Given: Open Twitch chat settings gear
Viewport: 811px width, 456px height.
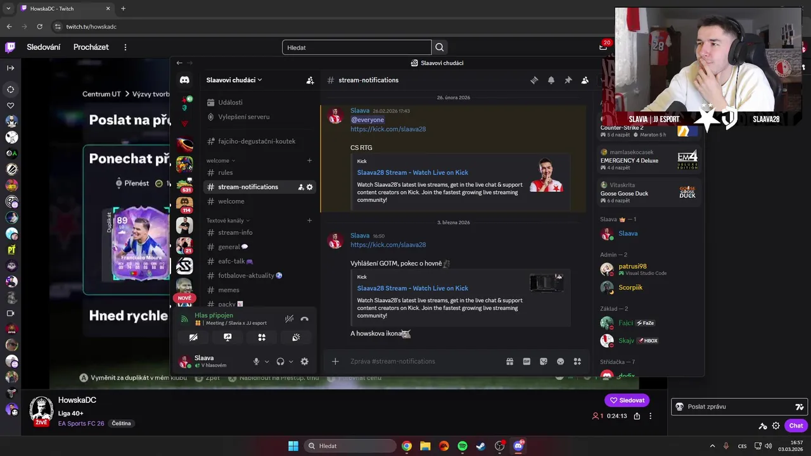Looking at the screenshot, I should 776,426.
